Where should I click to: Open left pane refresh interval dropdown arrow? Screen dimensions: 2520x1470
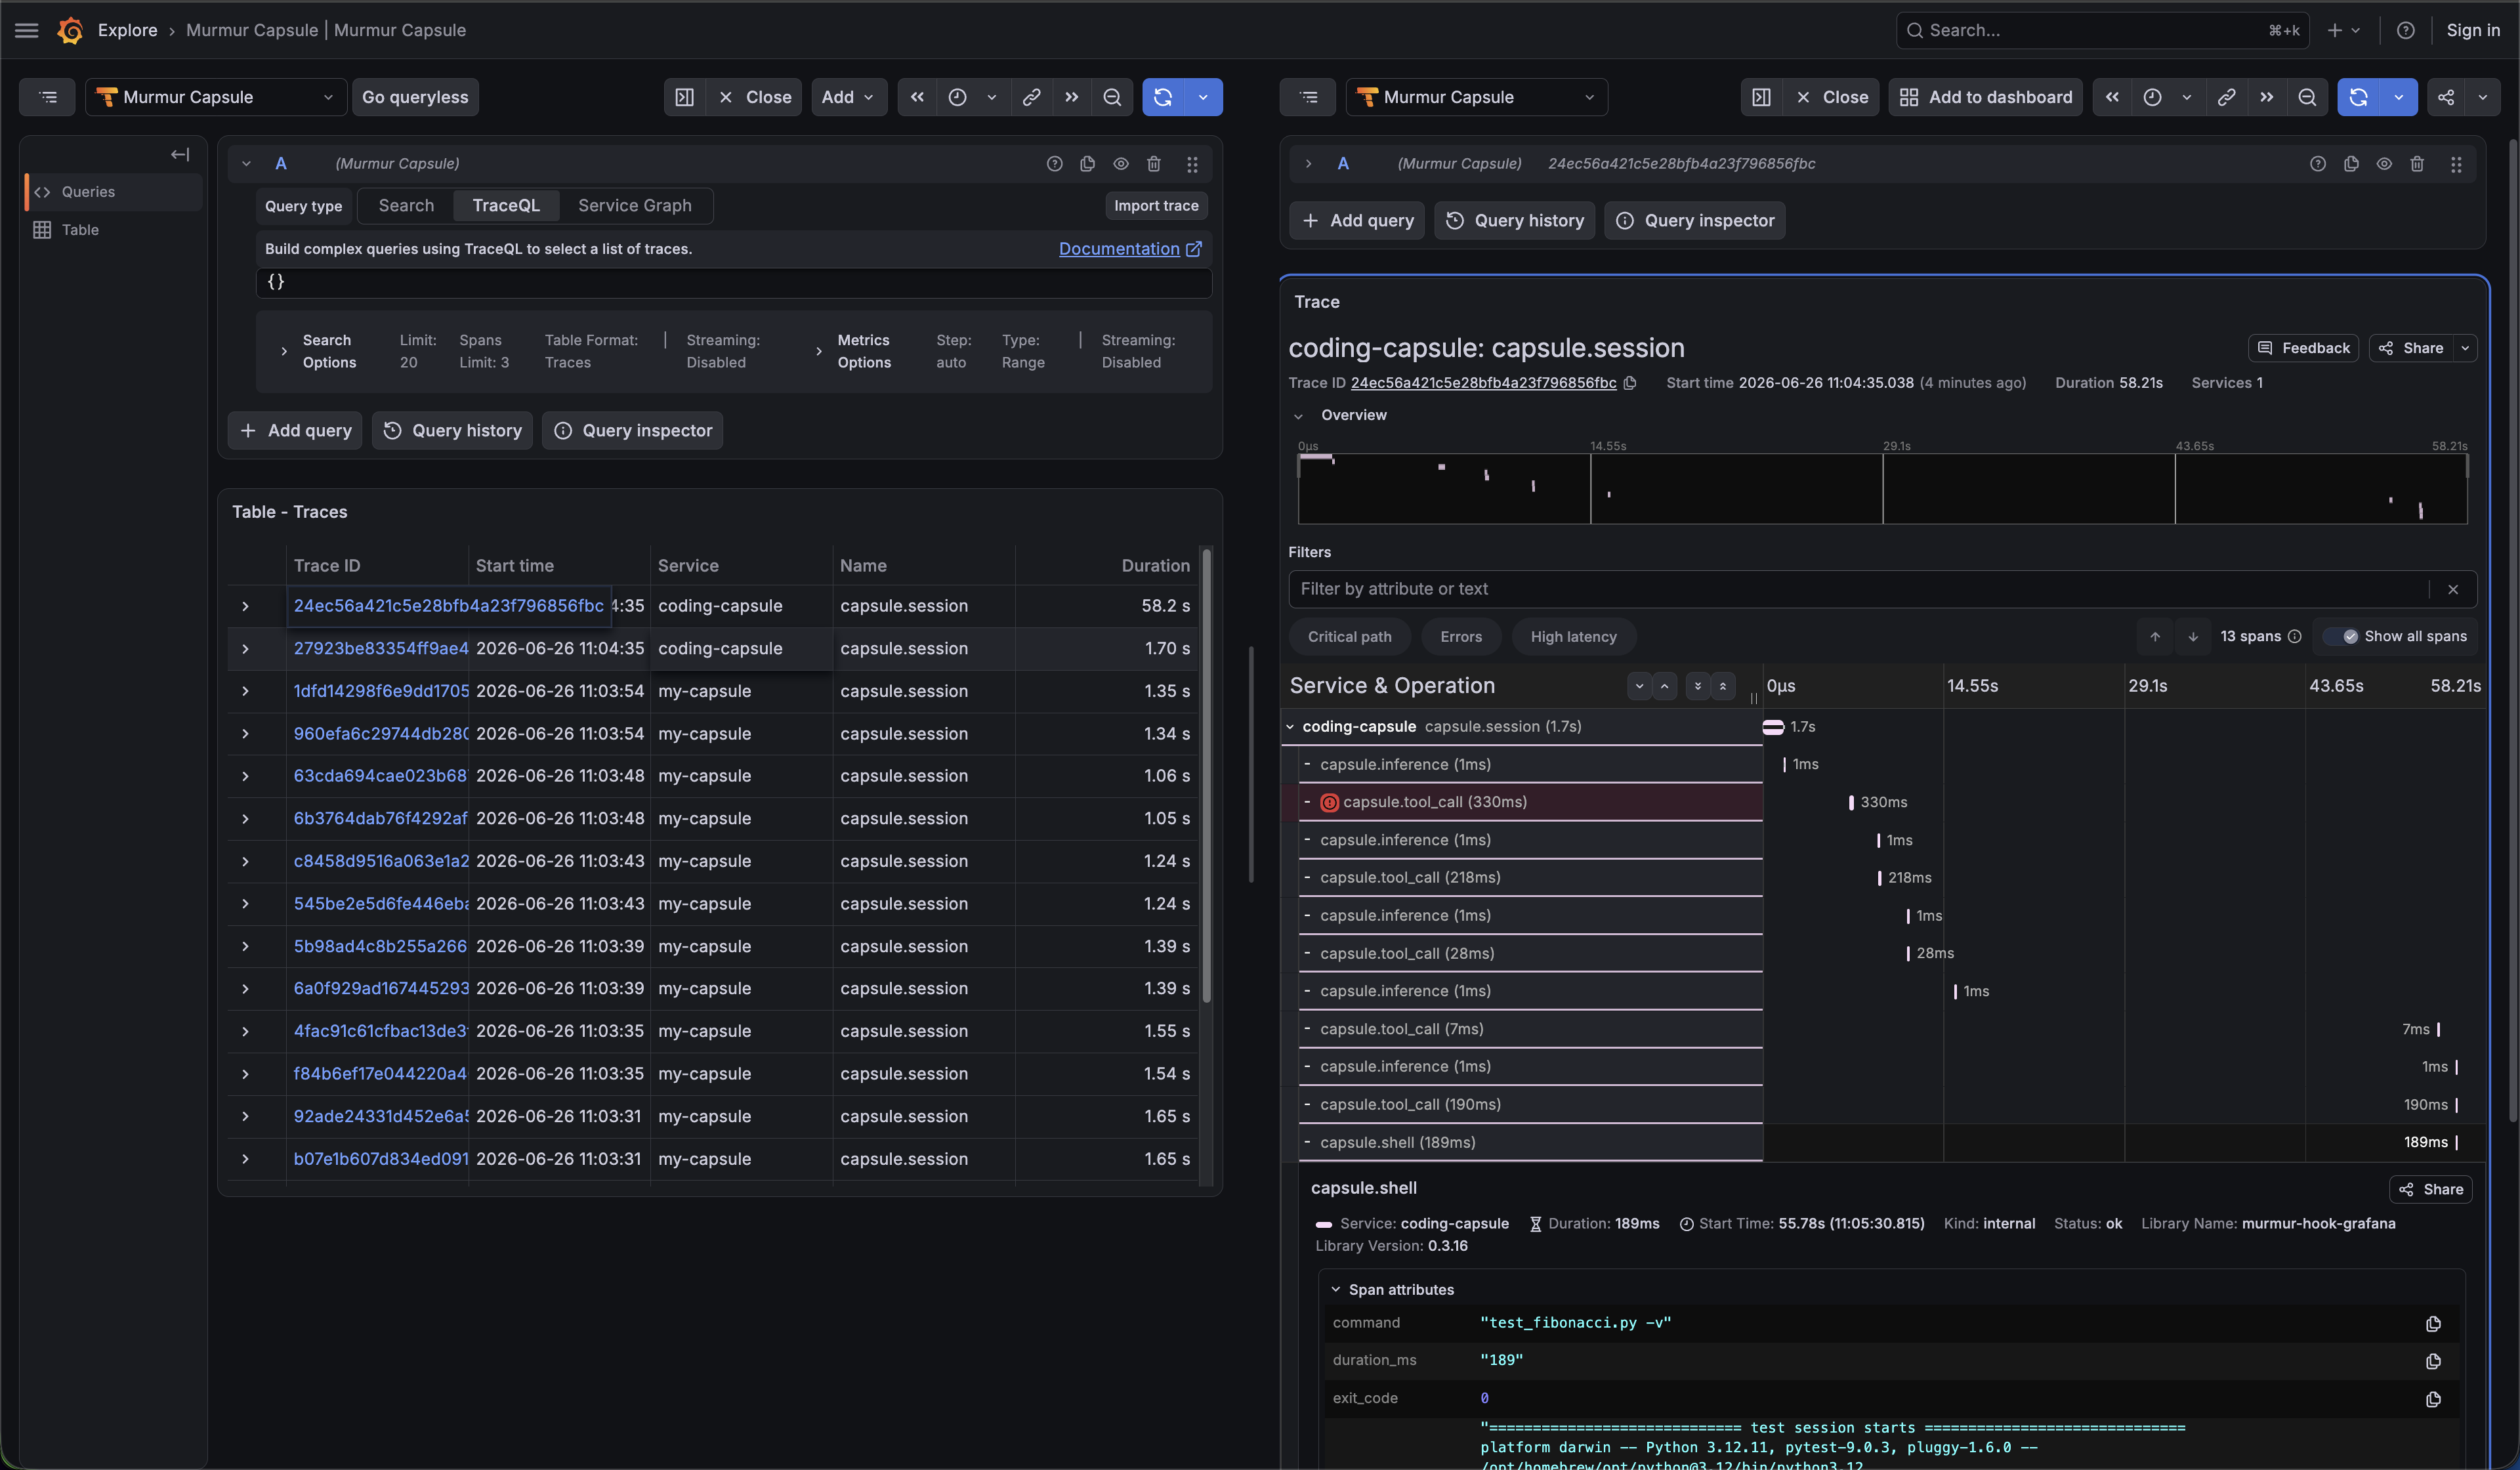(x=1202, y=97)
